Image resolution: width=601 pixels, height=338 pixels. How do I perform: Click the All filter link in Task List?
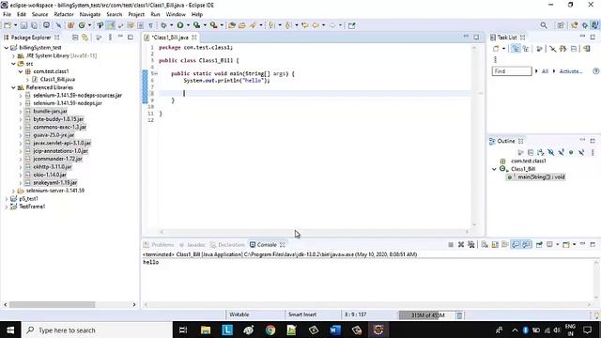click(545, 71)
